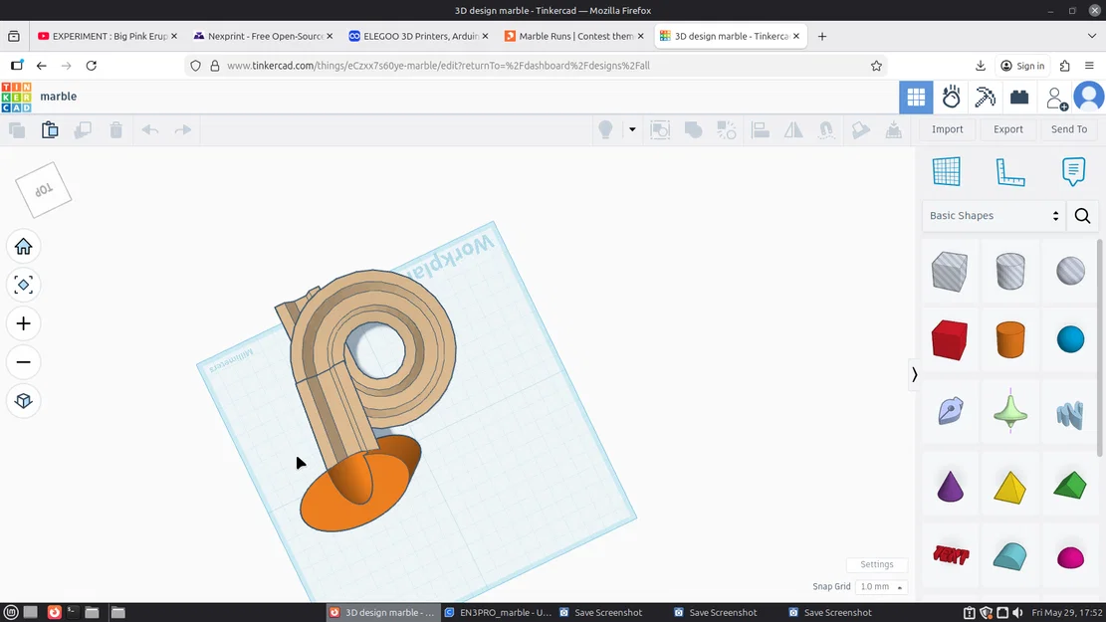This screenshot has height=622, width=1106.
Task: Click the Copy toolbar icon
Action: tap(17, 129)
